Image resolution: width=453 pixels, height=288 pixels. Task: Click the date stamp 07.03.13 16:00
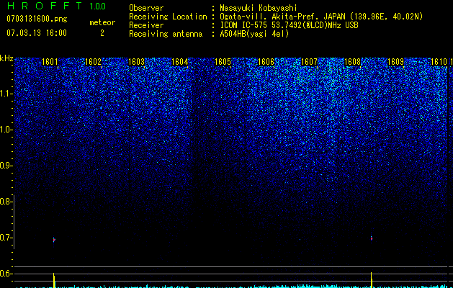tap(37, 33)
